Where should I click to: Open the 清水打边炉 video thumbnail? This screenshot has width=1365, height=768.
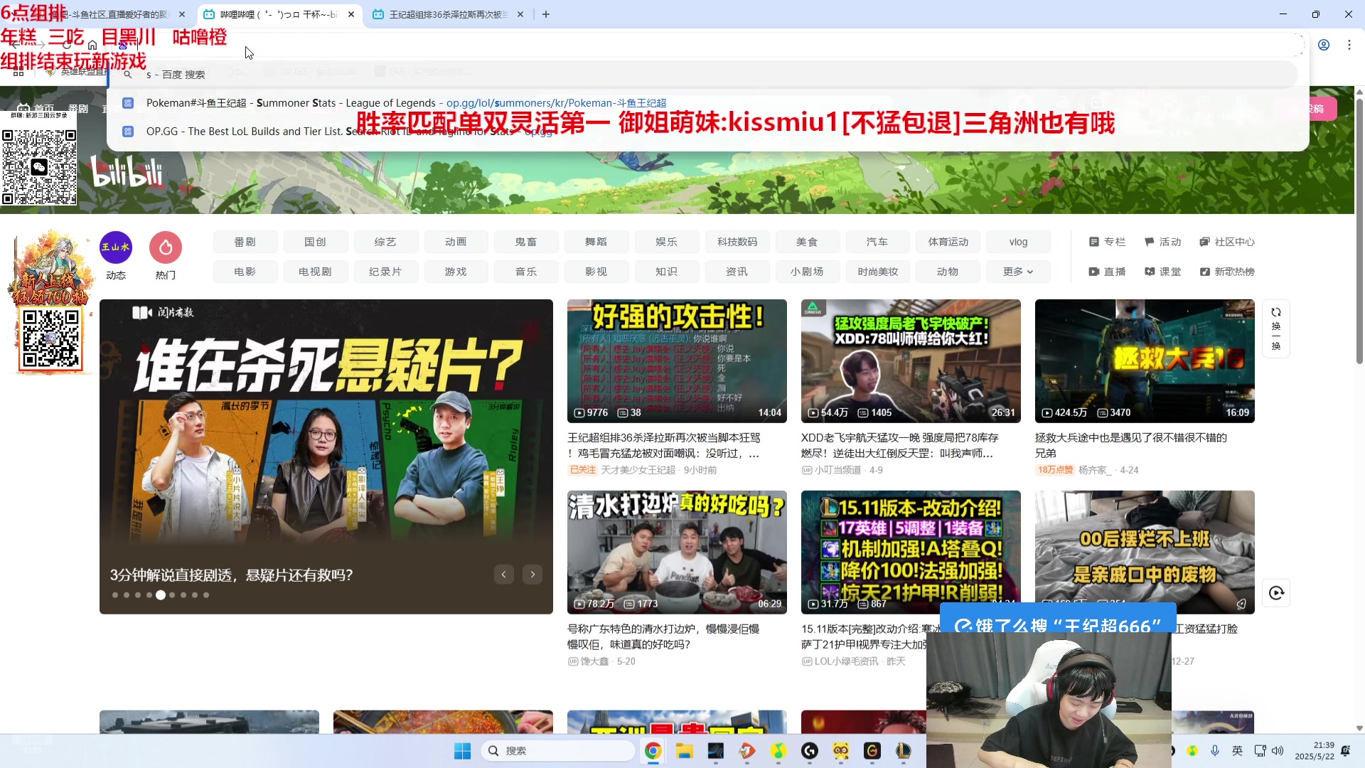point(677,553)
